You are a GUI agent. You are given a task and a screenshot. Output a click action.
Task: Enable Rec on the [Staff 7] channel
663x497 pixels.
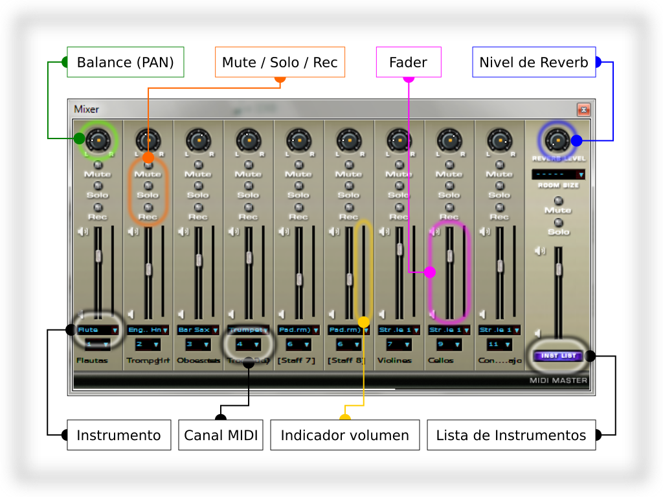click(x=298, y=207)
